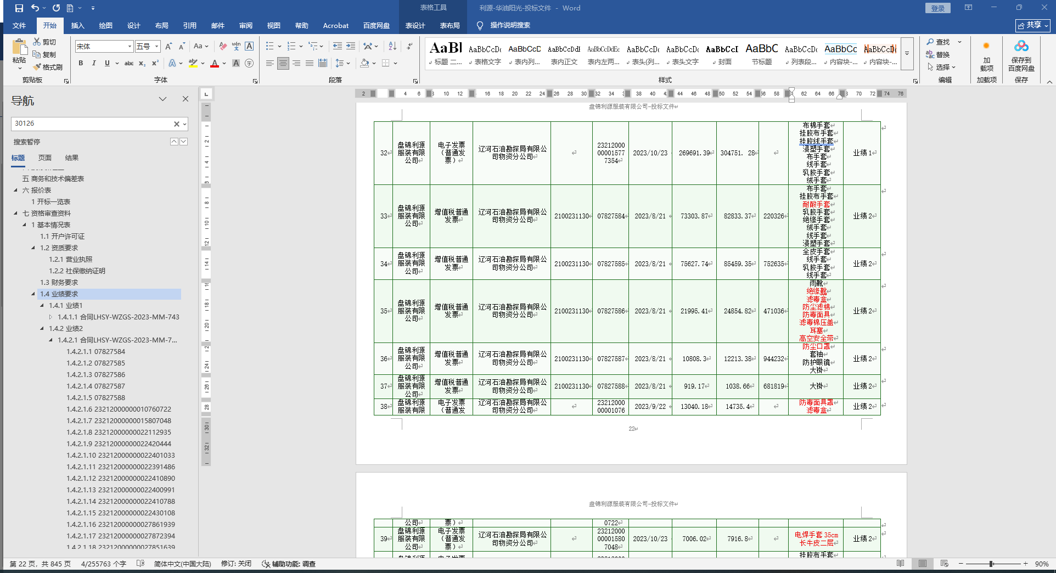The height and width of the screenshot is (573, 1056).
Task: Toggle bold formatting
Action: 81,63
